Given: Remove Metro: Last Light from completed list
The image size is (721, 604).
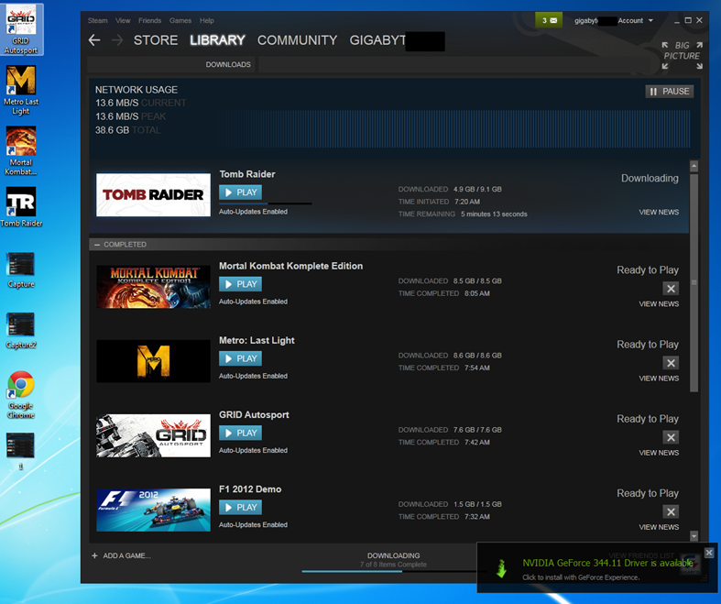Looking at the screenshot, I should coord(671,363).
